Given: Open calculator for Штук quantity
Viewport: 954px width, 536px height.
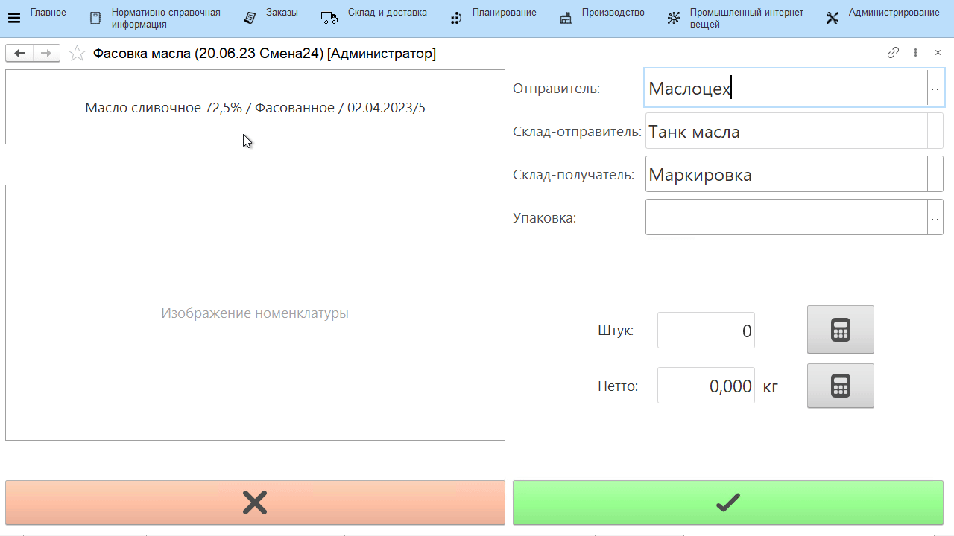Looking at the screenshot, I should pyautogui.click(x=840, y=330).
